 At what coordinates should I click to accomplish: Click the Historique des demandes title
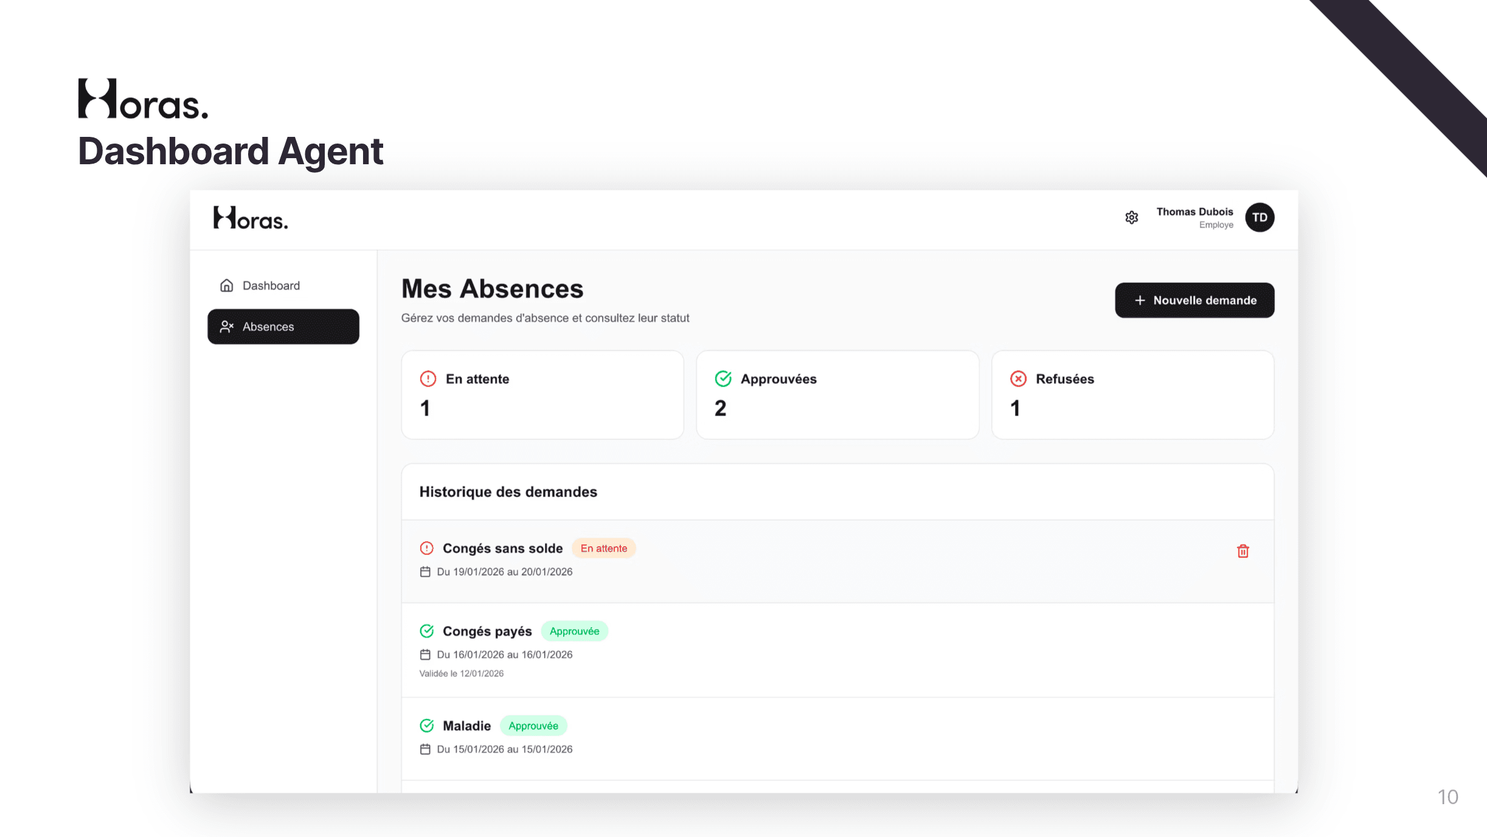(x=508, y=491)
